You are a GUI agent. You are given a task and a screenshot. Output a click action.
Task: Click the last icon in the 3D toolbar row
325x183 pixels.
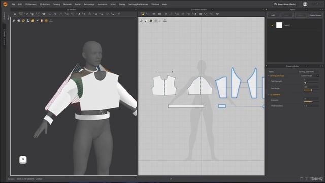tap(118, 14)
